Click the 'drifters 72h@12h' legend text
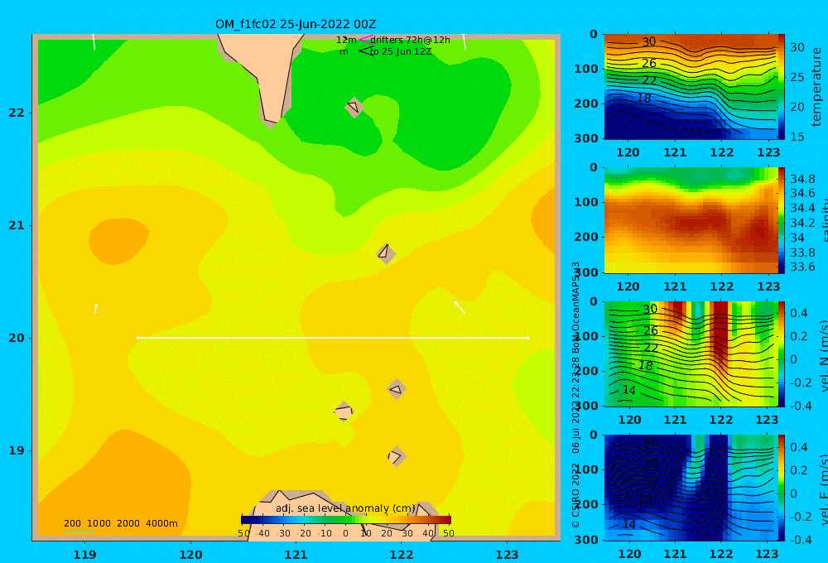 pyautogui.click(x=411, y=40)
